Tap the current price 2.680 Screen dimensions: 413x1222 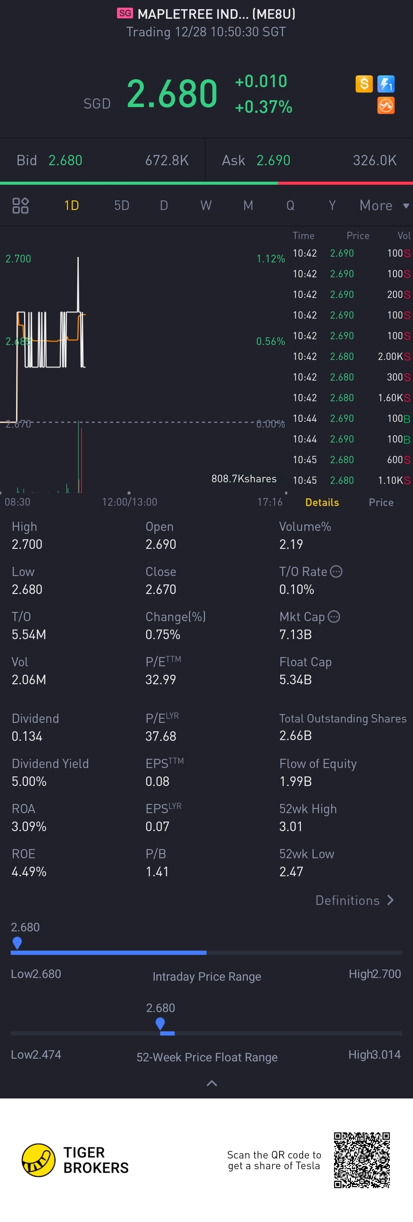click(172, 93)
